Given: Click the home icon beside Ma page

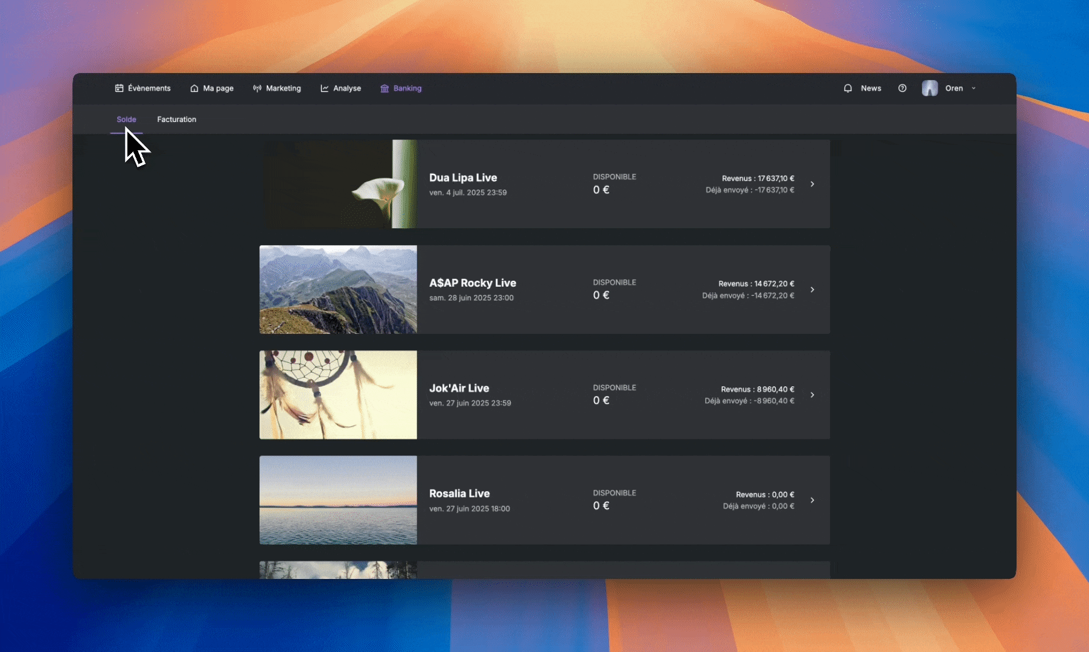Looking at the screenshot, I should 194,88.
